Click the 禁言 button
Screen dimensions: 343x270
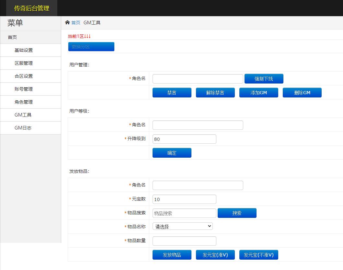(x=172, y=92)
